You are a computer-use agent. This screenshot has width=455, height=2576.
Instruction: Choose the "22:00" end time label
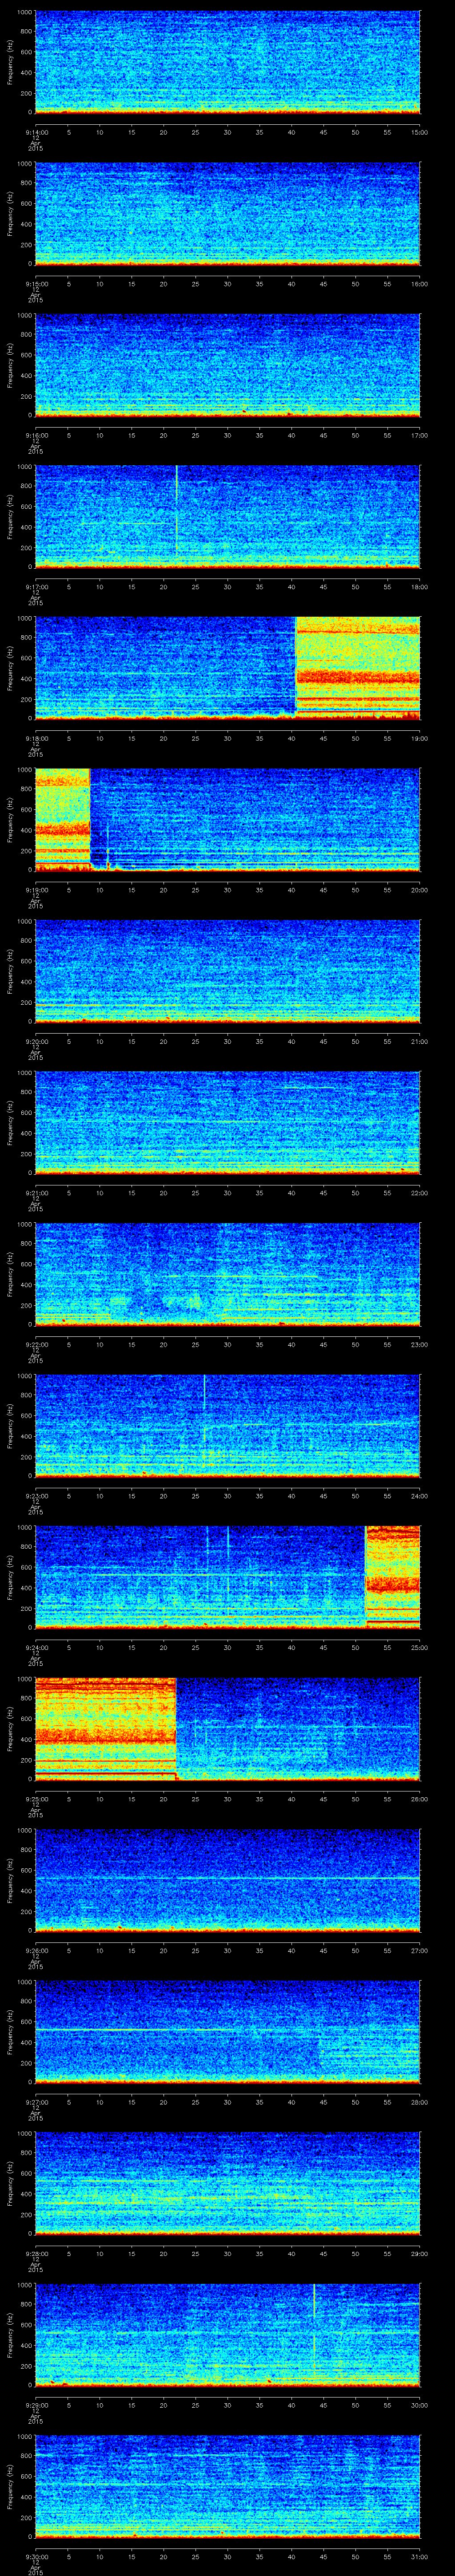point(420,1192)
